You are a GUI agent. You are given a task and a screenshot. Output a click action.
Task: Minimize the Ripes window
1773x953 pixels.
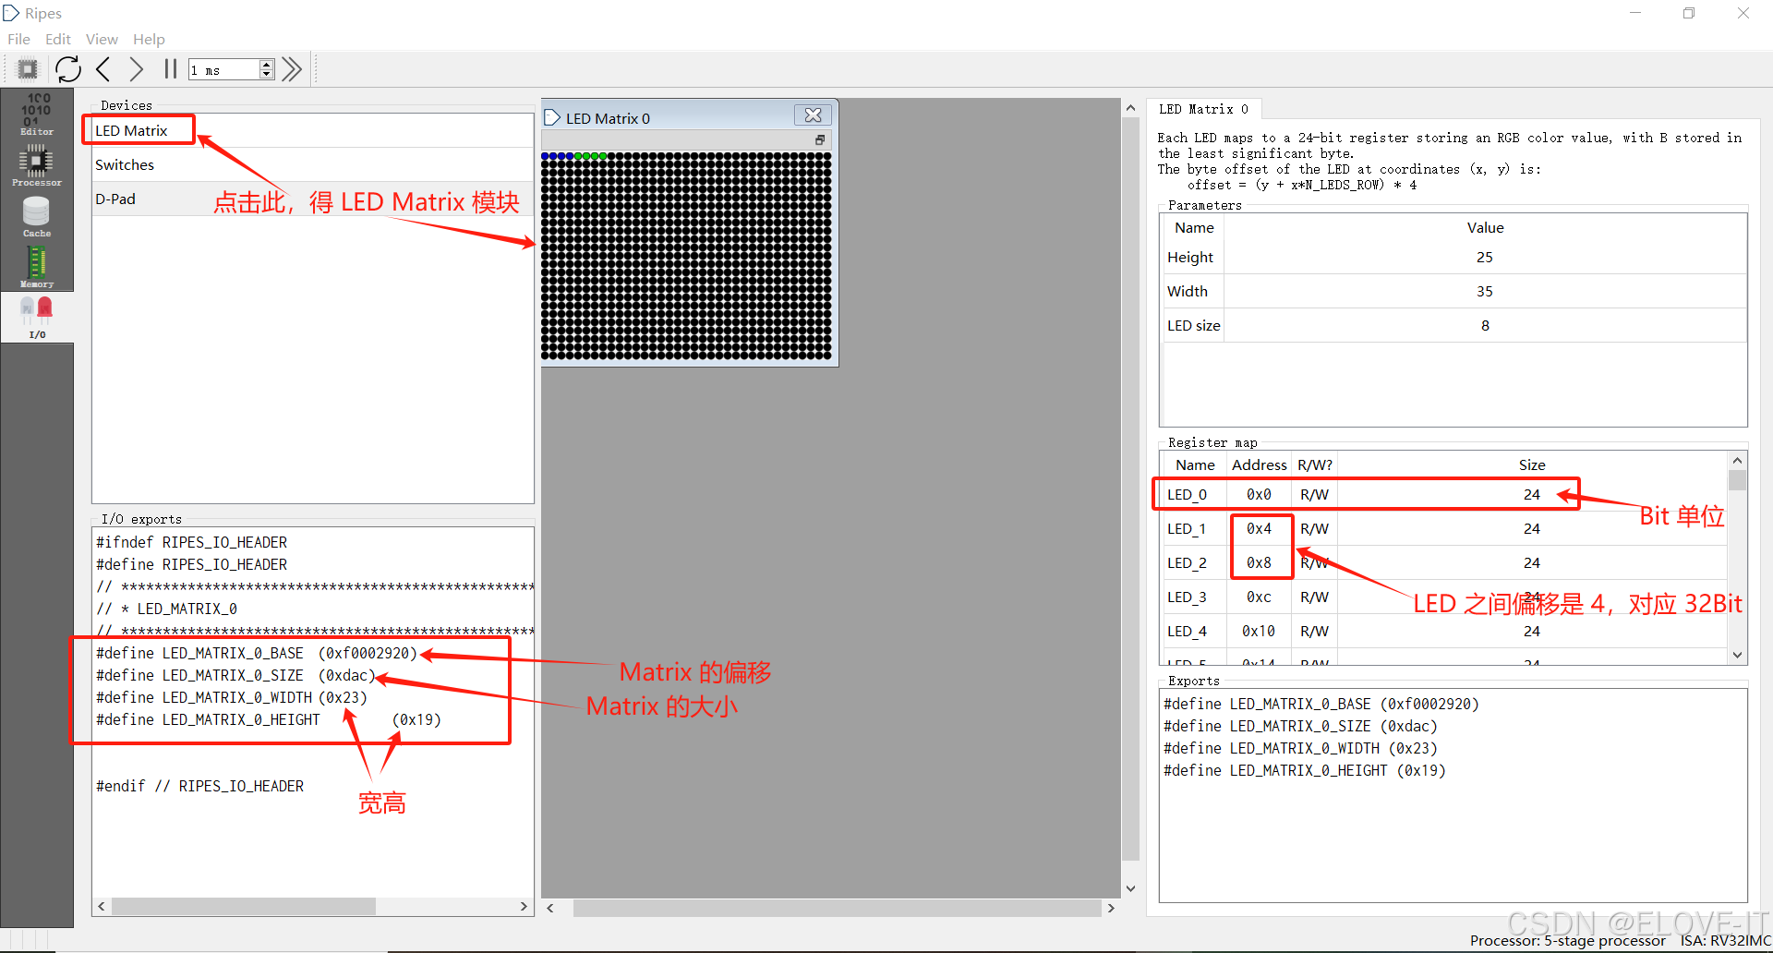pos(1635,13)
